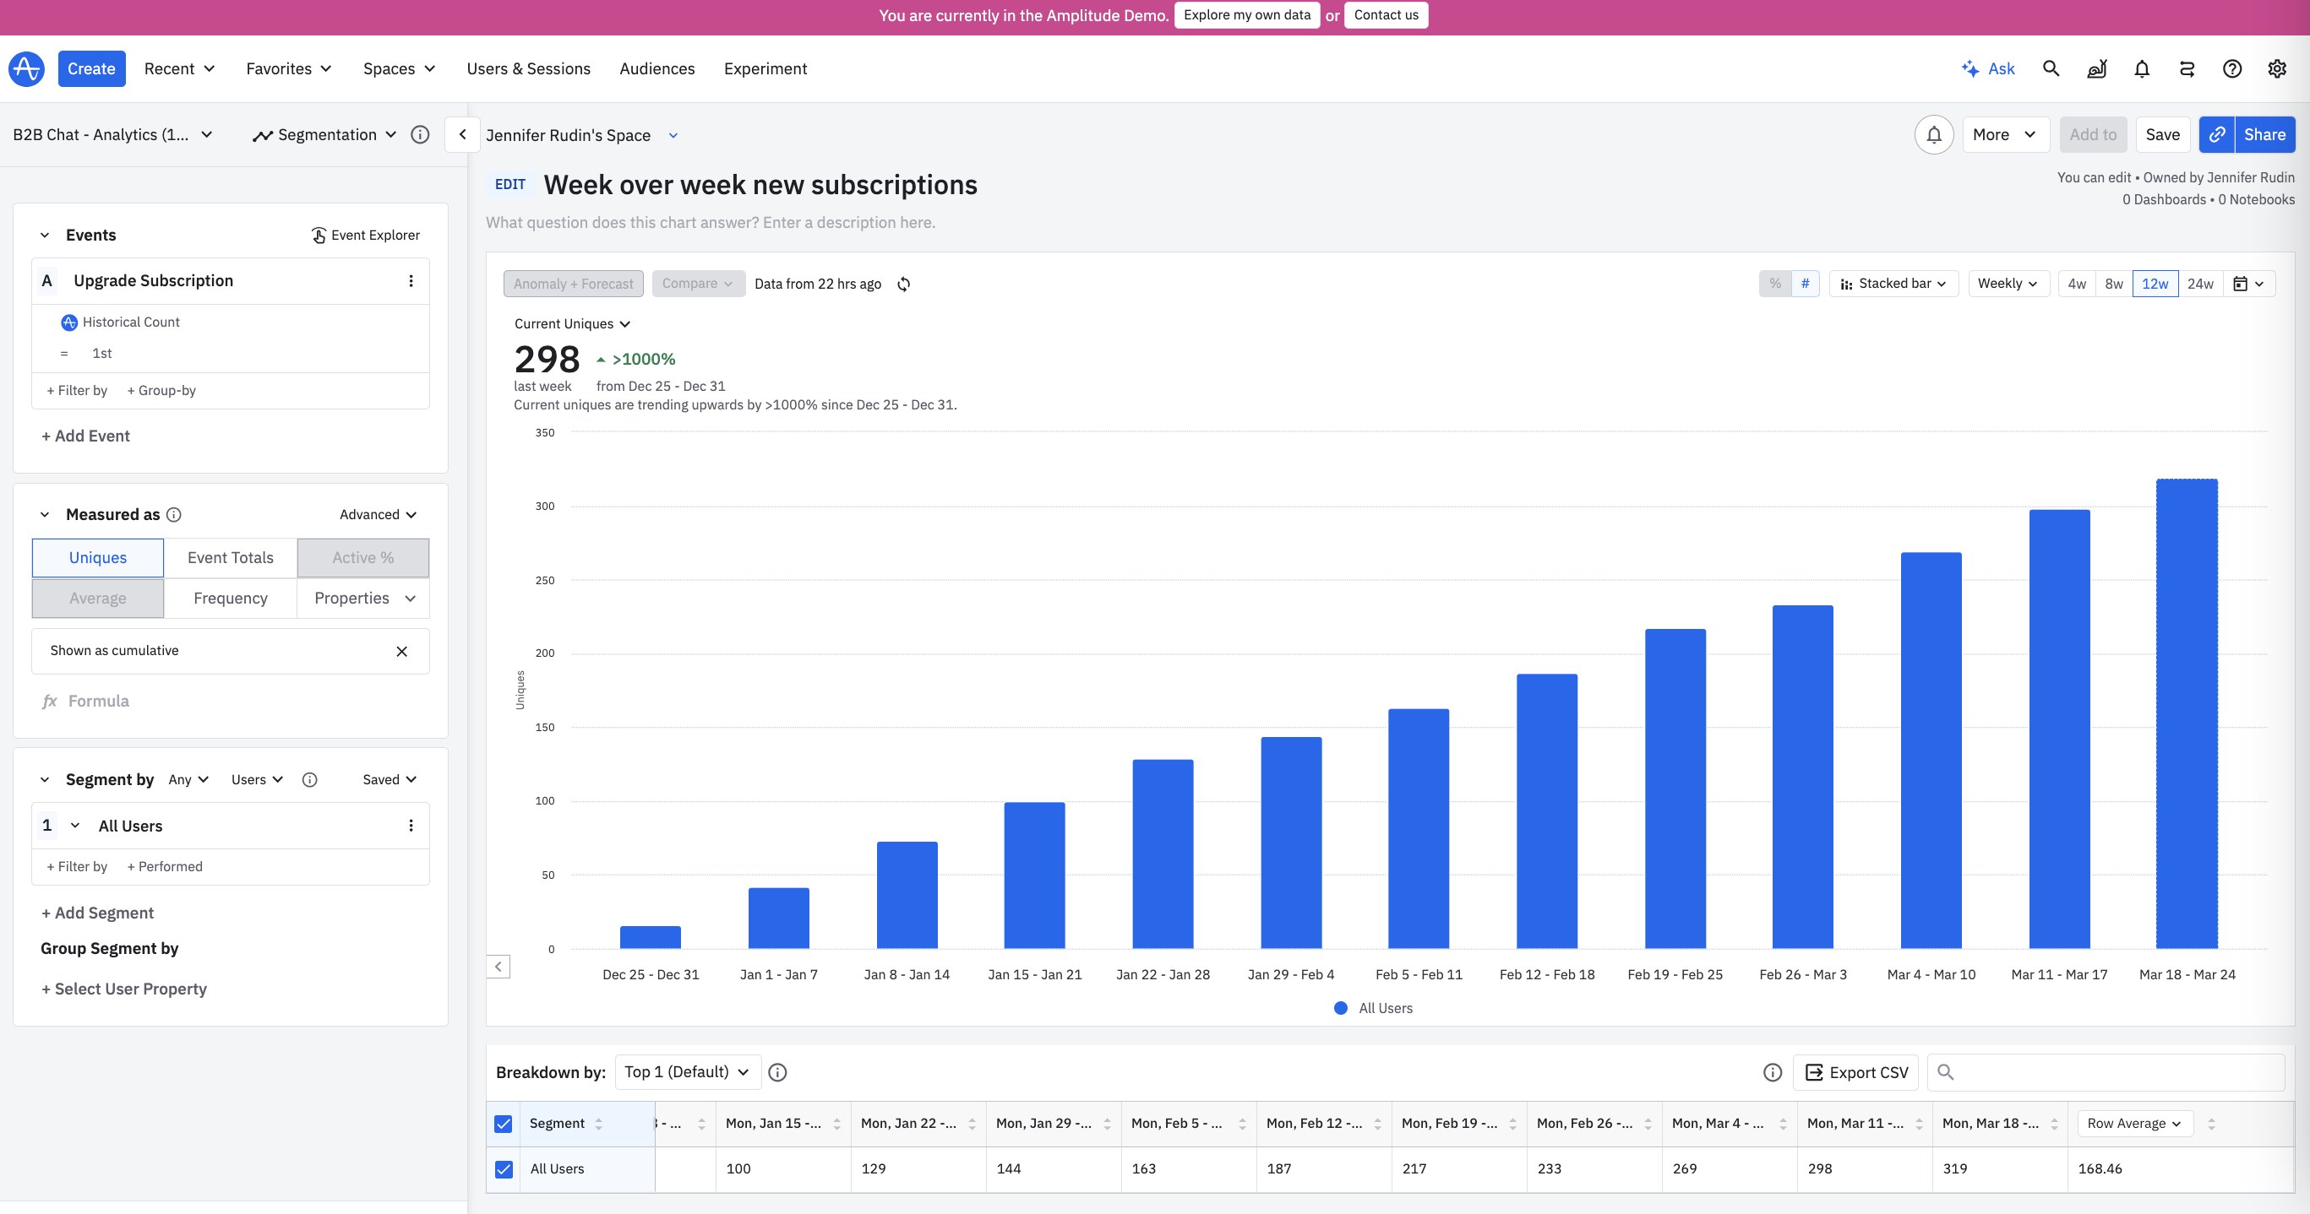Screen dimensions: 2310x1214
Task: Uncheck the All Users row checkbox
Action: tap(504, 1169)
